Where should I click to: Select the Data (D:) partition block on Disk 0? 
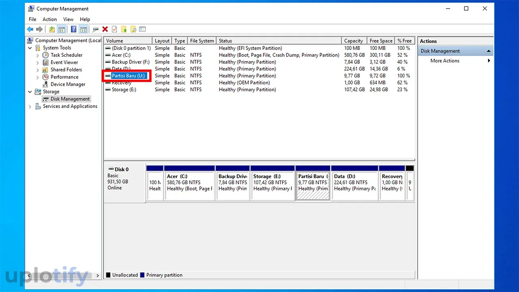(x=354, y=182)
